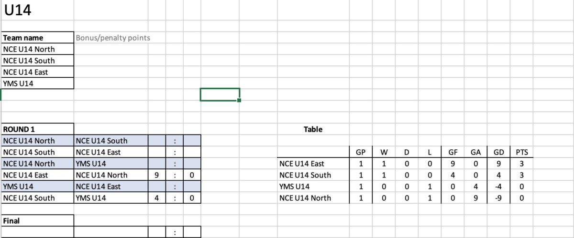Click YMS U14 row in standings table
This screenshot has height=238, width=574.
coord(406,186)
